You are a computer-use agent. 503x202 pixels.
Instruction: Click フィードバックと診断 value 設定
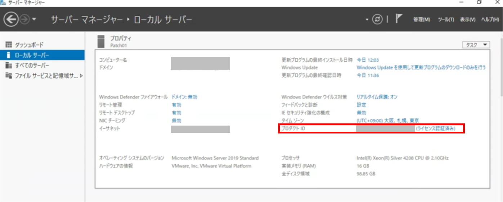(361, 105)
